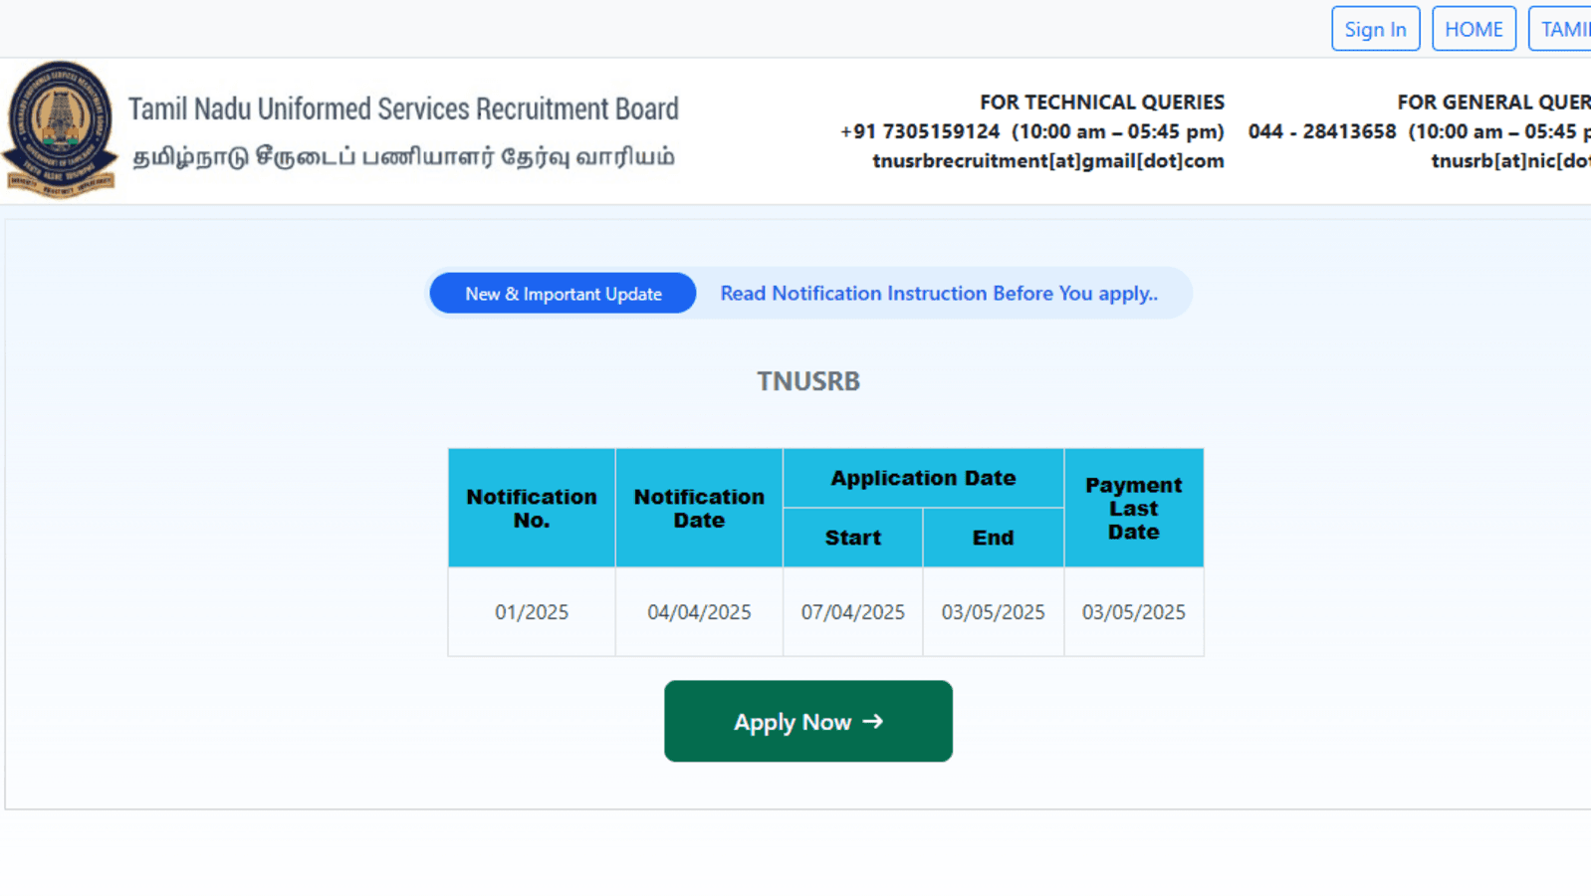Click technical queries phone number +91 7305159124
This screenshot has width=1591, height=896.
(x=920, y=131)
